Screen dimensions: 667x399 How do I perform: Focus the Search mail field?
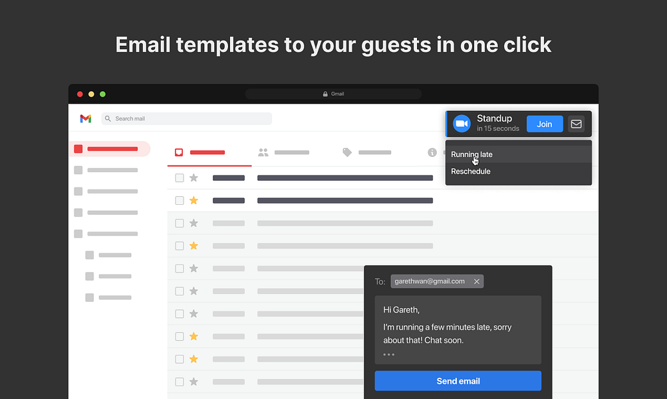pyautogui.click(x=186, y=118)
